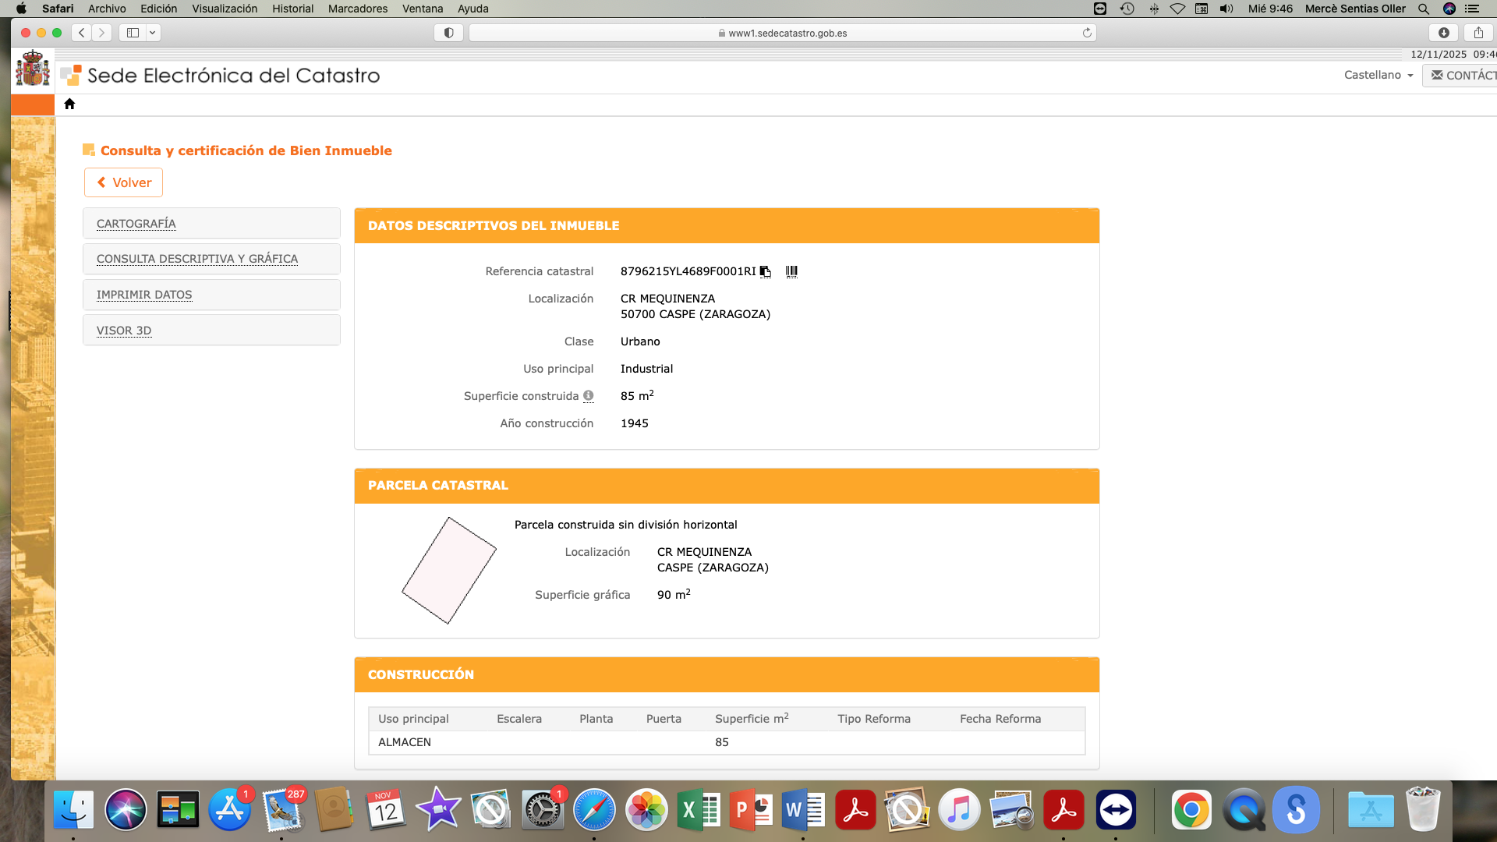Image resolution: width=1497 pixels, height=842 pixels.
Task: Expand the sidebar button dropdown arrow
Action: [153, 33]
